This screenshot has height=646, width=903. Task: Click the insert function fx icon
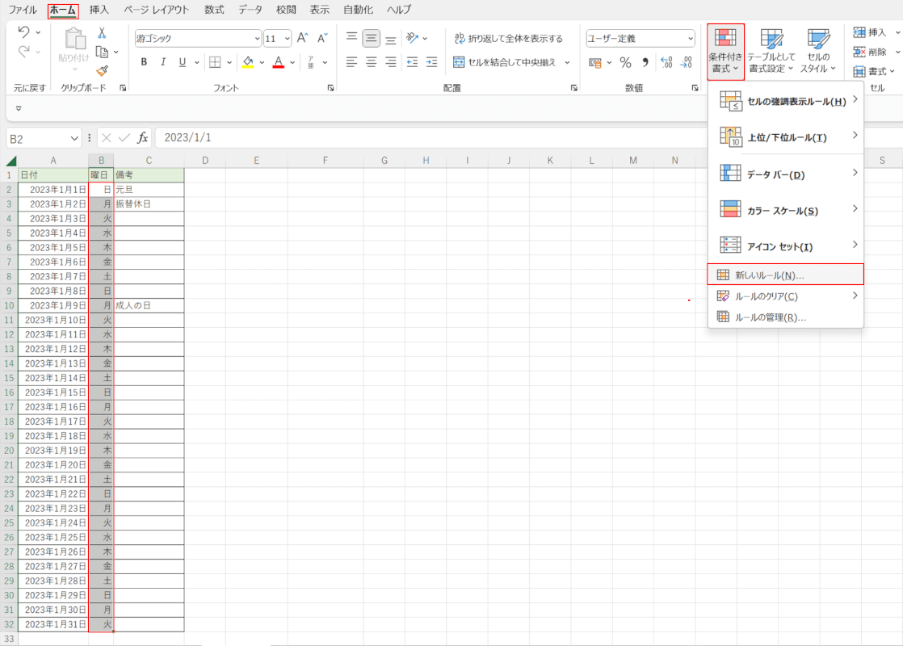pyautogui.click(x=143, y=138)
